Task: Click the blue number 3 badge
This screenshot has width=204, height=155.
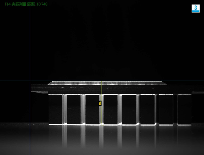Action: (x=196, y=8)
